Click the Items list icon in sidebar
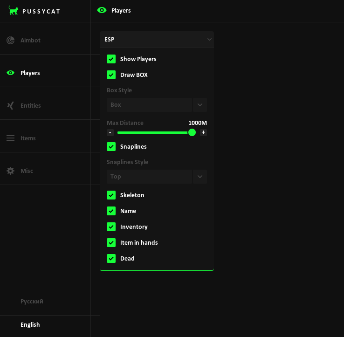344x337 pixels. coord(10,138)
